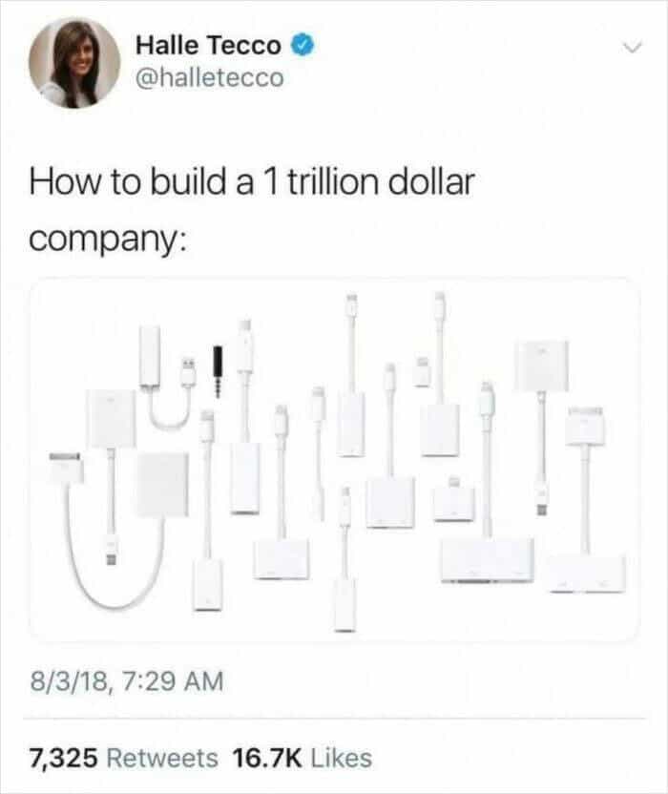
Task: Click the blue verified badge
Action: tap(303, 45)
